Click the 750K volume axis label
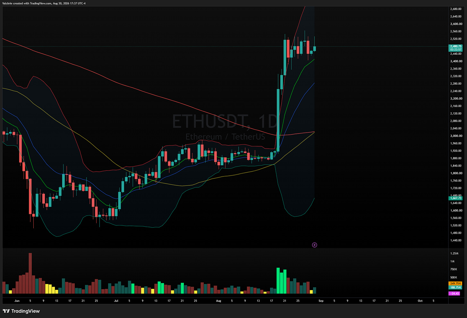Image resolution: width=467 pixels, height=318 pixels. click(x=453, y=269)
